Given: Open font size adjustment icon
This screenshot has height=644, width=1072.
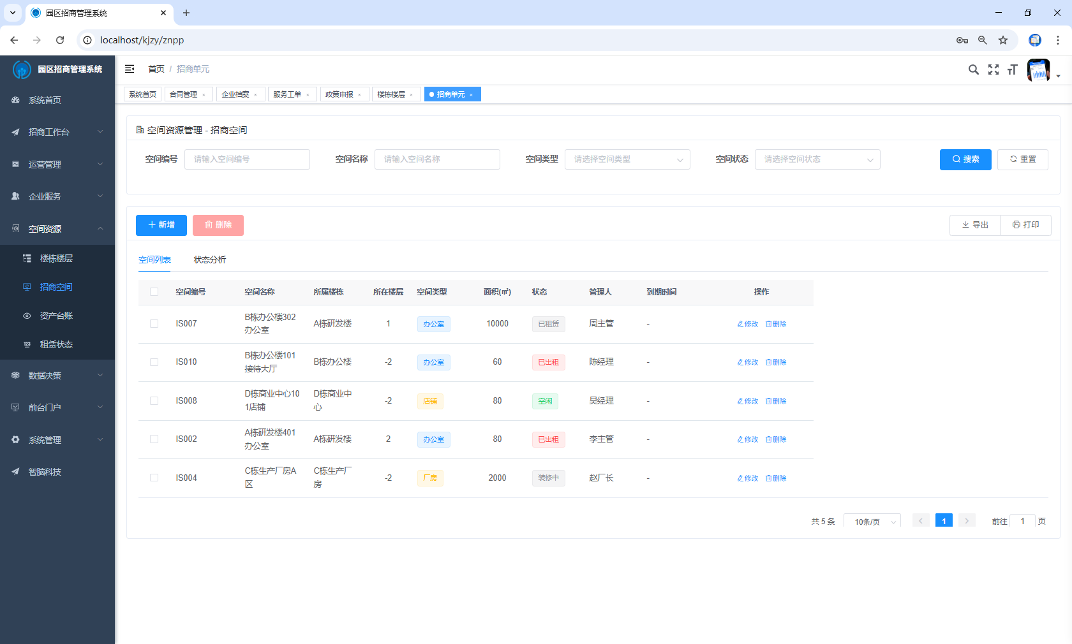Looking at the screenshot, I should 1013,70.
